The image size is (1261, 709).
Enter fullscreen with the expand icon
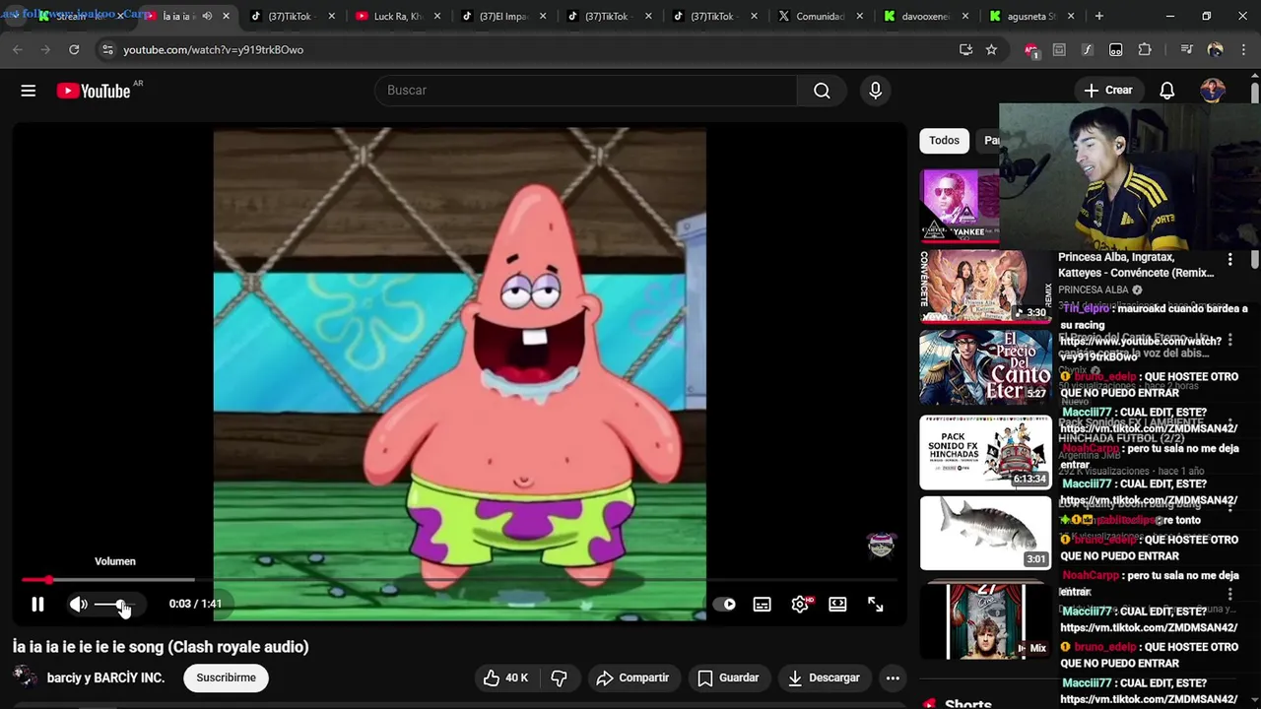[876, 605]
